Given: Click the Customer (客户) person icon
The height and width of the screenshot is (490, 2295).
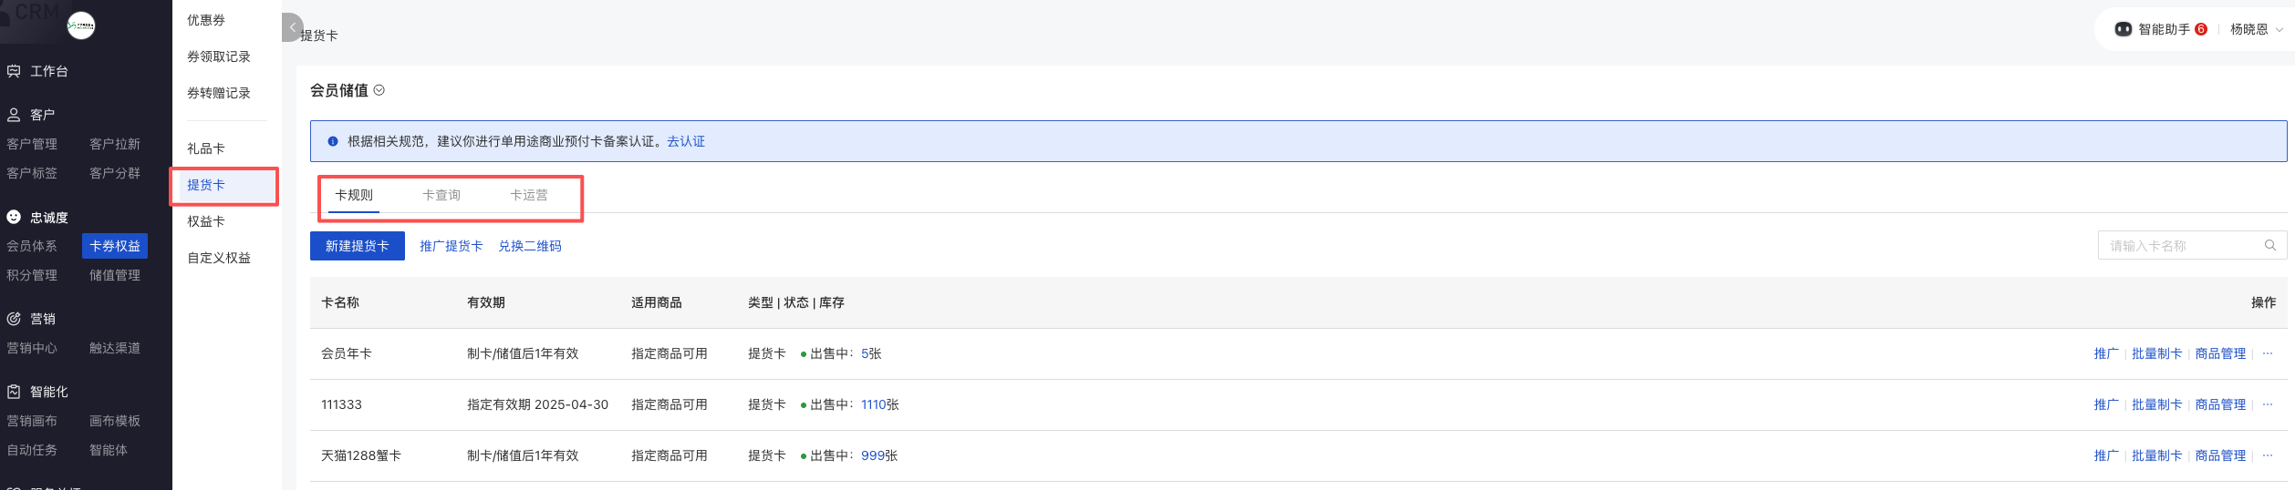Looking at the screenshot, I should coord(14,115).
